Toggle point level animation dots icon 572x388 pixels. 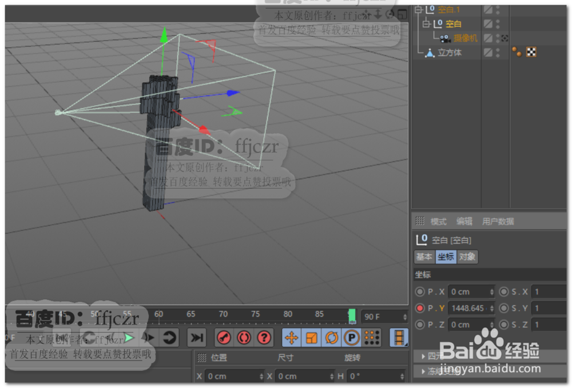pos(372,338)
